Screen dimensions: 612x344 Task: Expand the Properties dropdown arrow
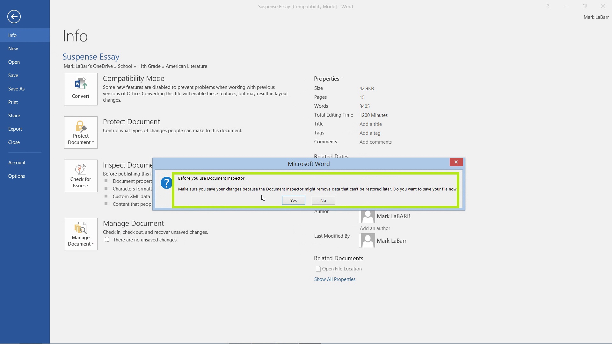[342, 79]
